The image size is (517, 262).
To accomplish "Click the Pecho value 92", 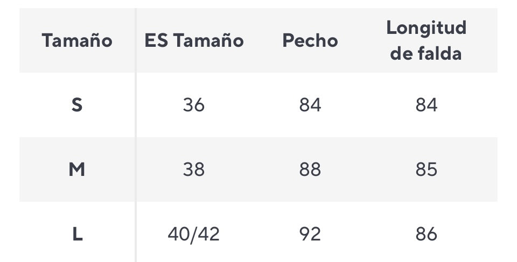I will point(310,235).
